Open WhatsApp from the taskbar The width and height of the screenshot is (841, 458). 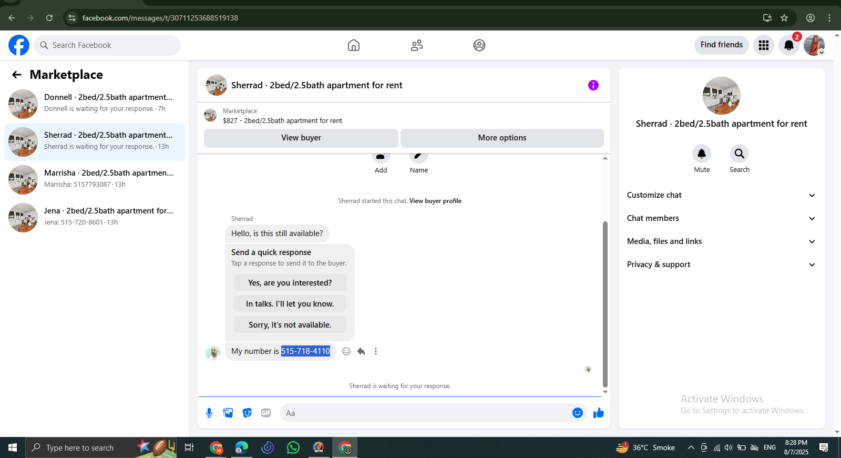click(x=293, y=447)
